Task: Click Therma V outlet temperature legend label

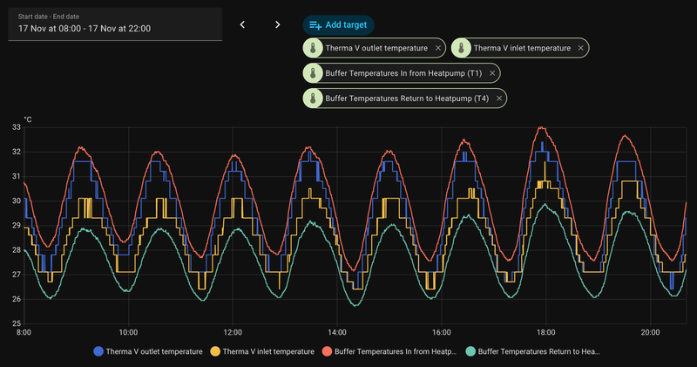Action: pos(154,351)
